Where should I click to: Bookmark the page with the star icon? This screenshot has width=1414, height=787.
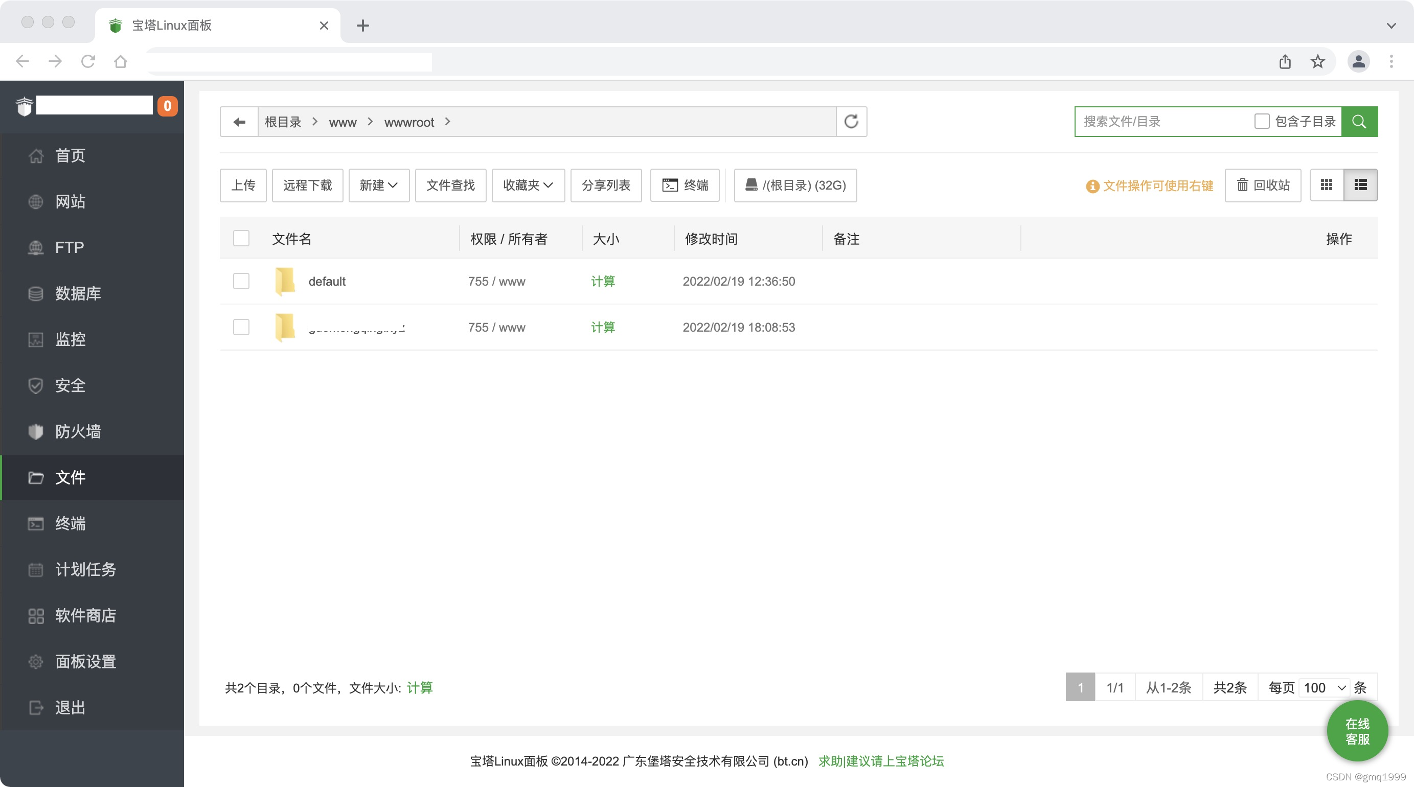click(x=1317, y=61)
